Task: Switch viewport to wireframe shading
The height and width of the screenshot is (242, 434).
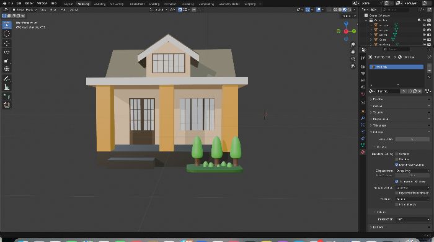Action: (335, 10)
